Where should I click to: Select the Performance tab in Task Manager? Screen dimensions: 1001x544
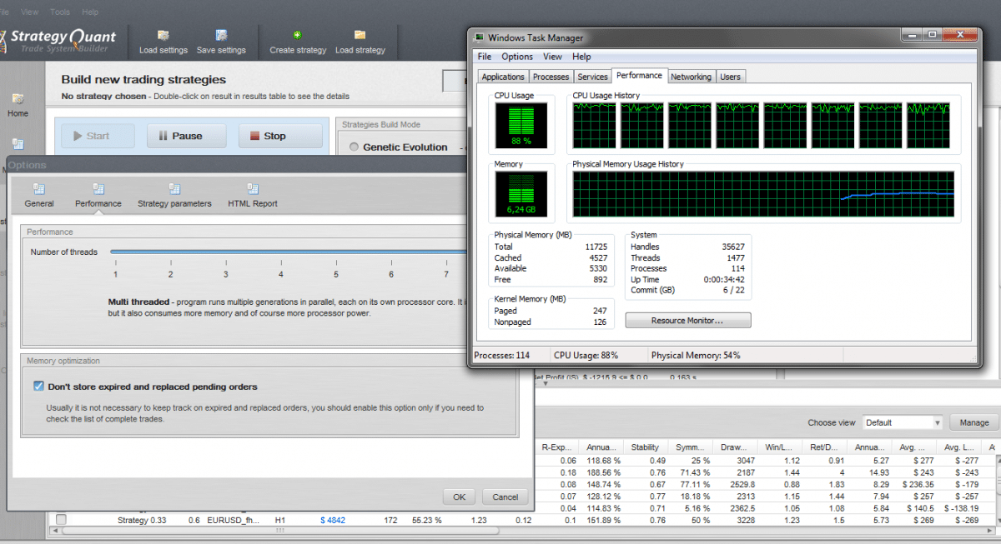tap(640, 76)
